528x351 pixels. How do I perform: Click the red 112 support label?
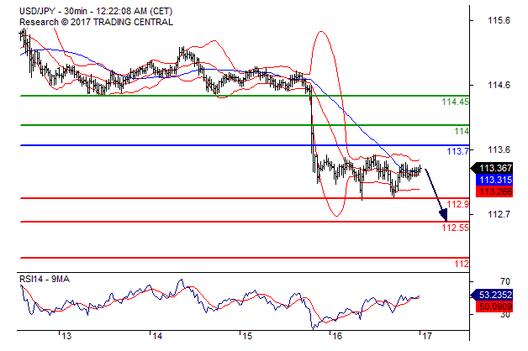[462, 264]
